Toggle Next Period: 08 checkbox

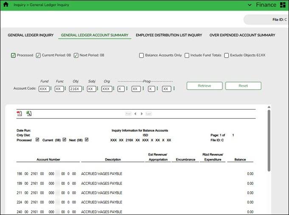76,55
